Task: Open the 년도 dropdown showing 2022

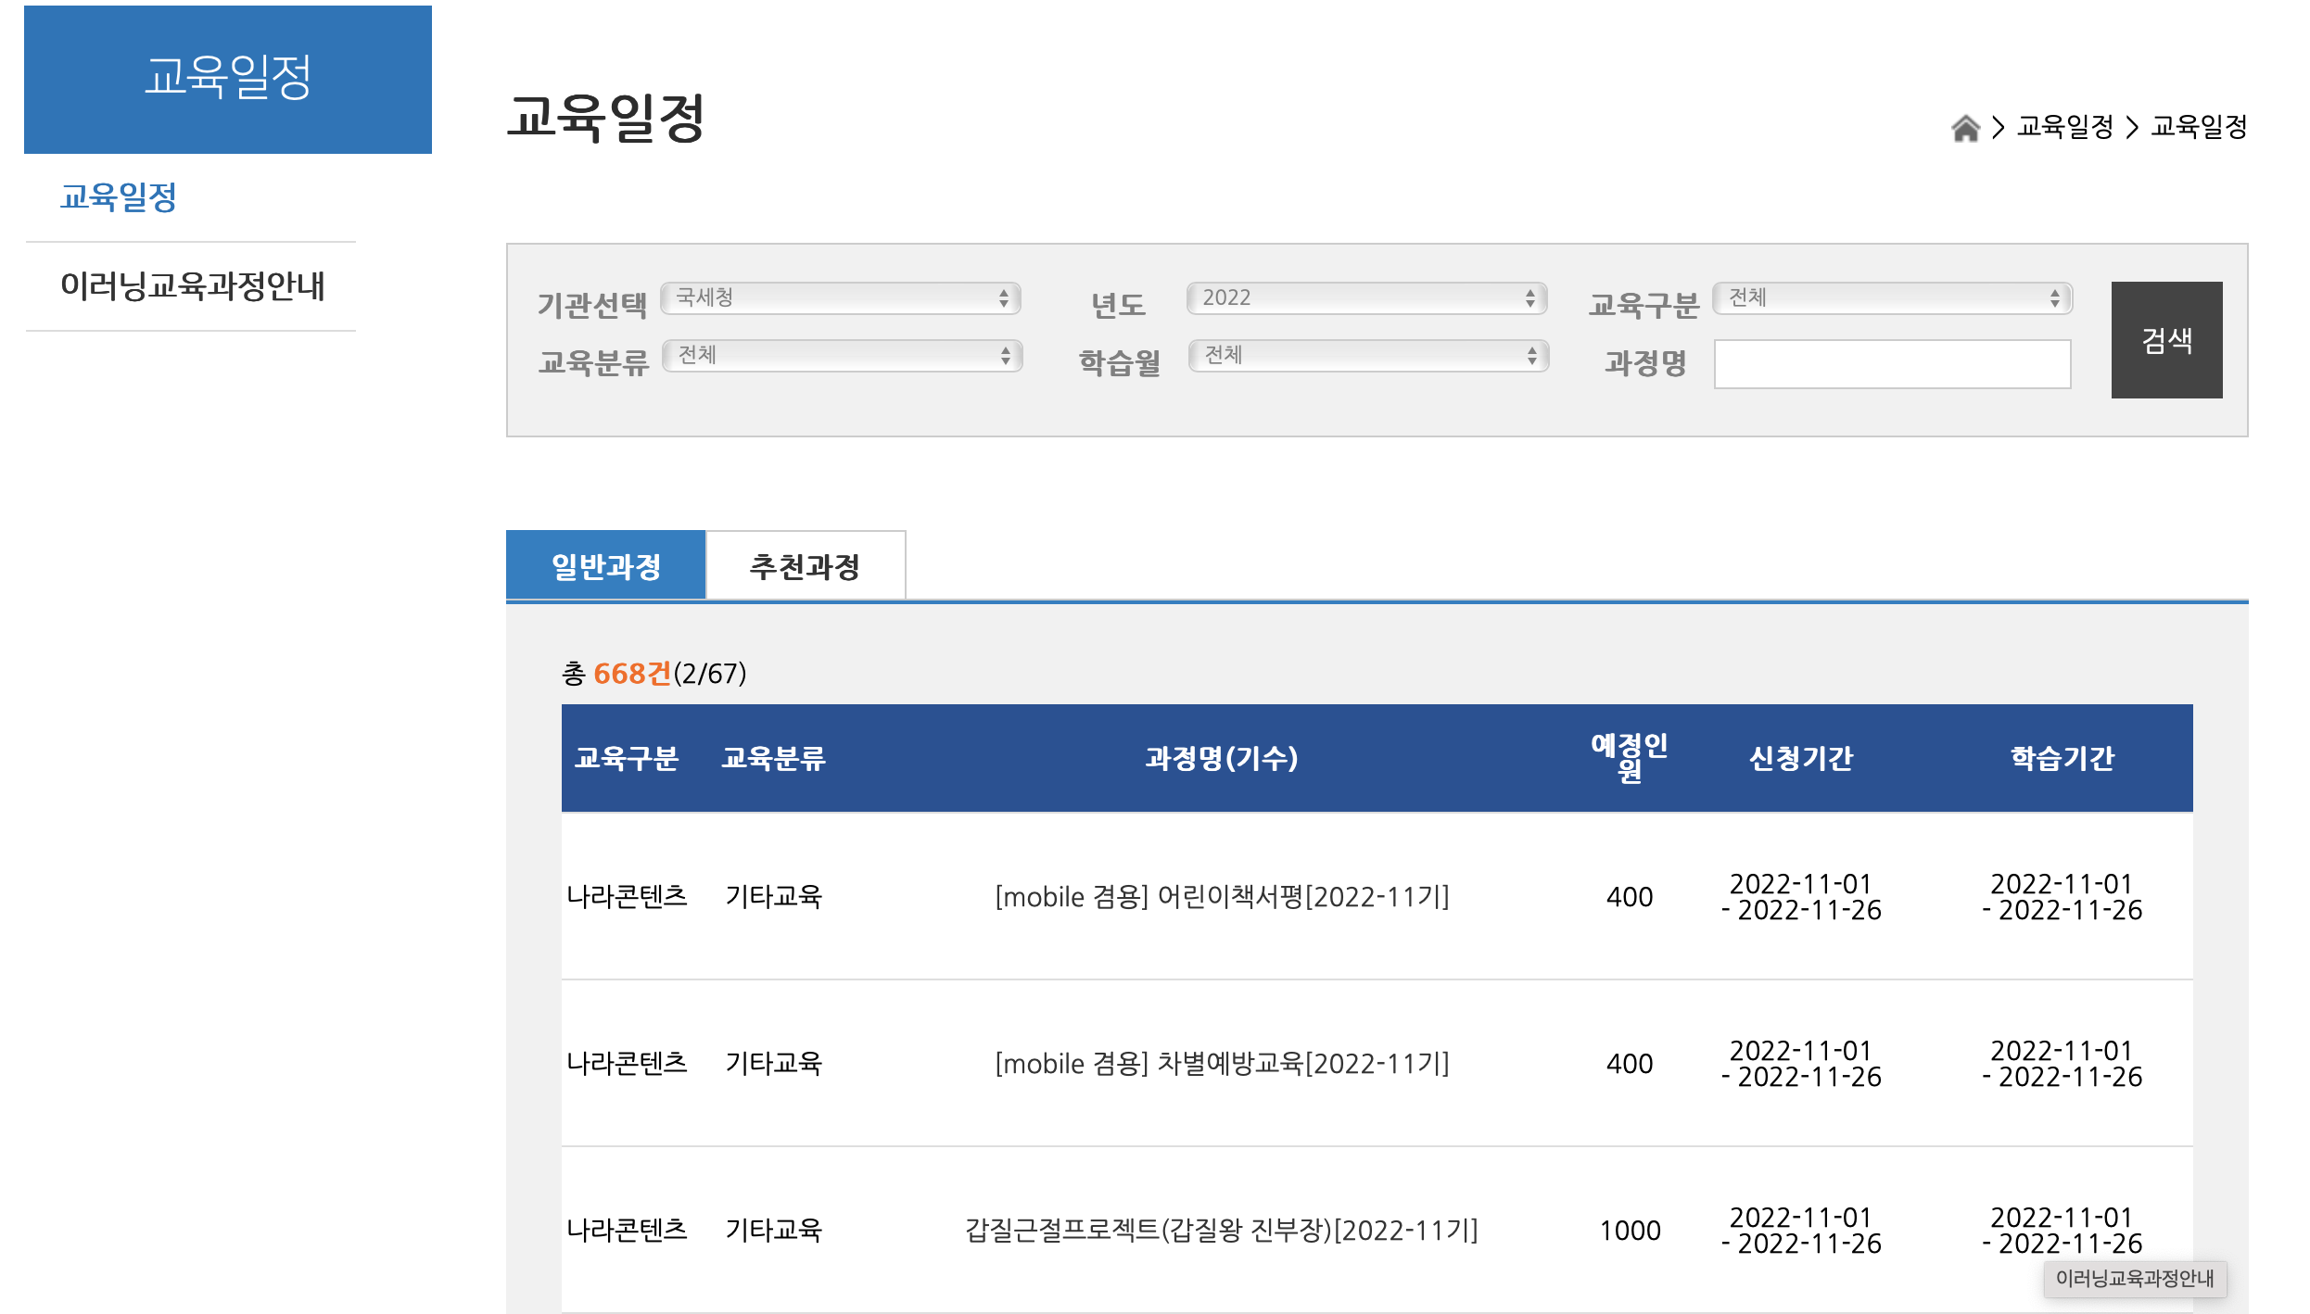Action: click(x=1366, y=297)
